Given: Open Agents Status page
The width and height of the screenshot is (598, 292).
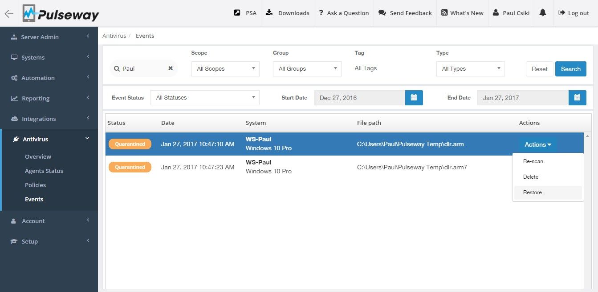Looking at the screenshot, I should pyautogui.click(x=44, y=171).
